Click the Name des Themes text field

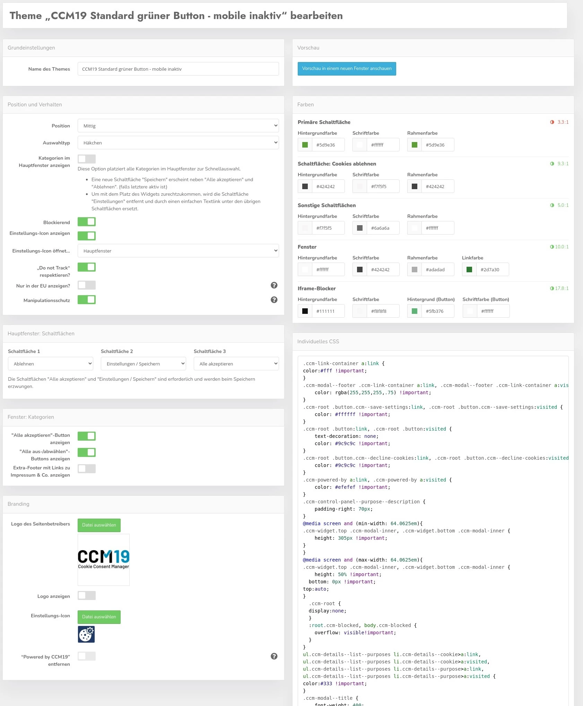point(178,69)
